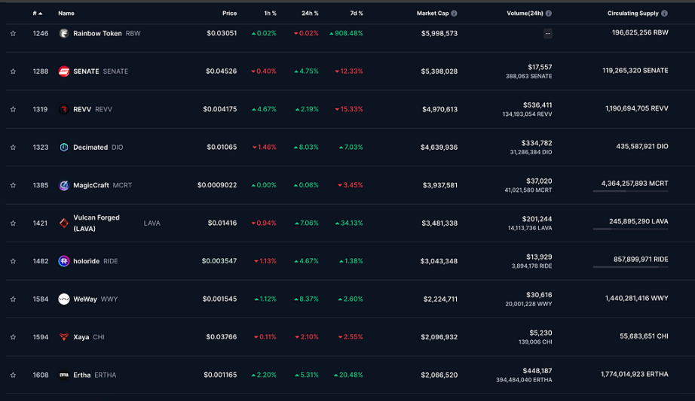The height and width of the screenshot is (401, 695).
Task: Click the WeWay coin logo
Action: [x=64, y=299]
